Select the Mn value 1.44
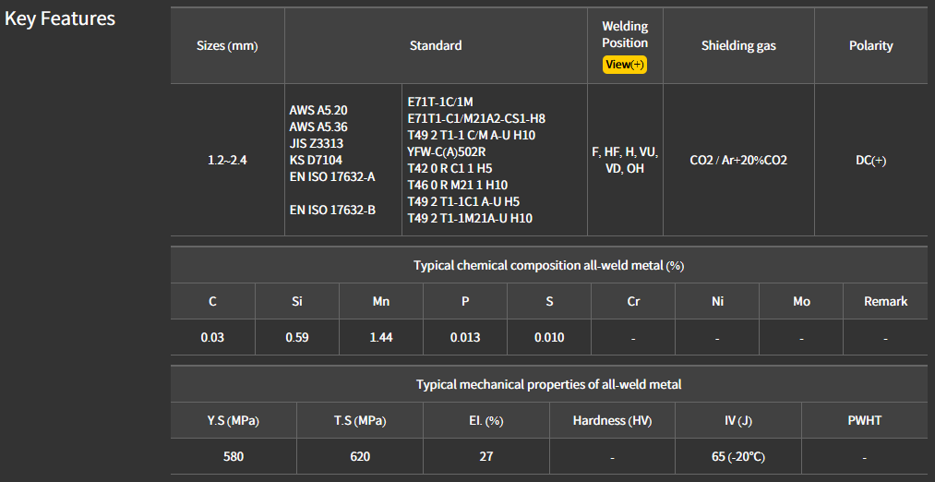Screen dimensions: 935x482 [380, 337]
